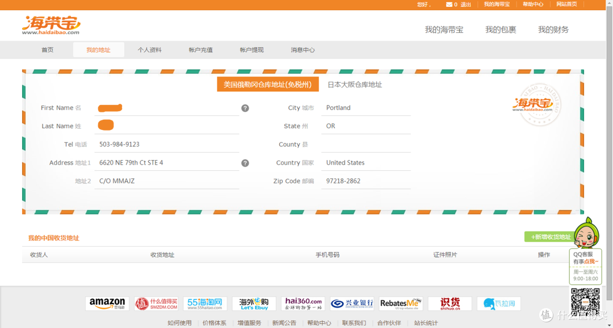This screenshot has height=328, width=613.
Task: Click the 地址2 field C/O MMAJZ
Action: [x=166, y=181]
